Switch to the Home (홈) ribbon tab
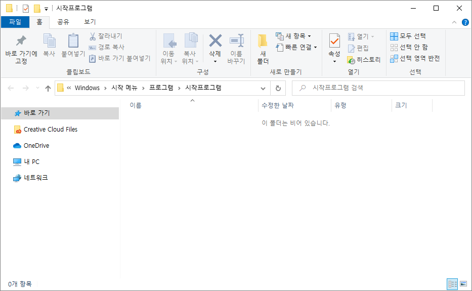 [x=39, y=22]
